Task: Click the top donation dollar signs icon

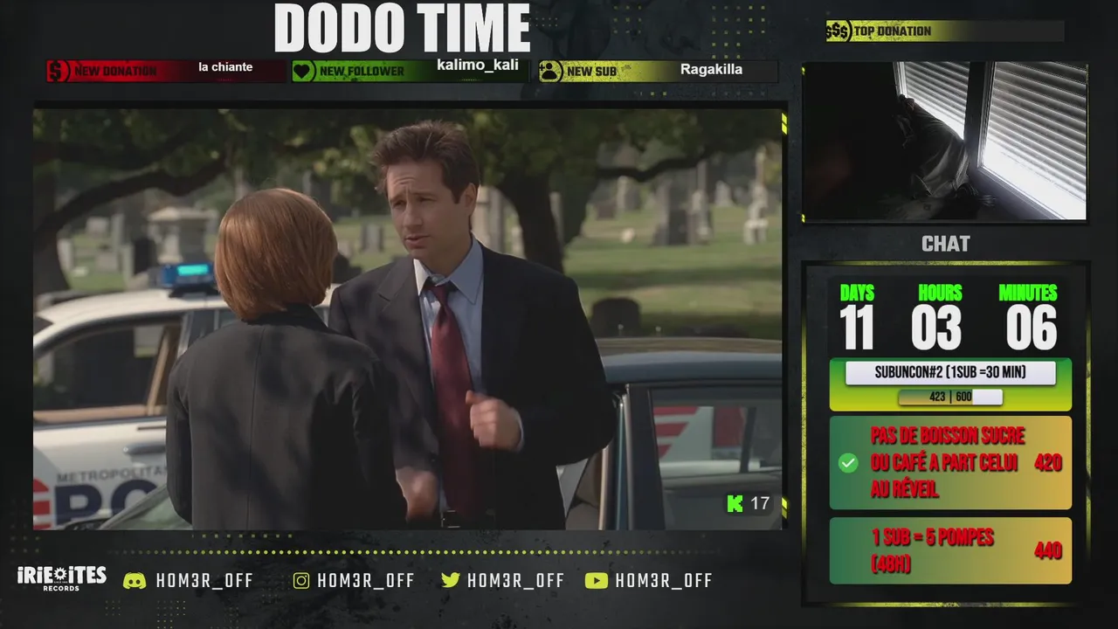Action: click(838, 31)
